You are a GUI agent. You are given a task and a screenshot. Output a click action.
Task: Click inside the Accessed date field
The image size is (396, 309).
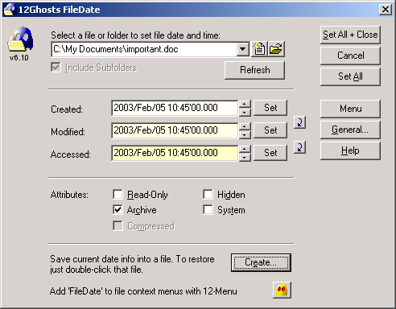[175, 153]
